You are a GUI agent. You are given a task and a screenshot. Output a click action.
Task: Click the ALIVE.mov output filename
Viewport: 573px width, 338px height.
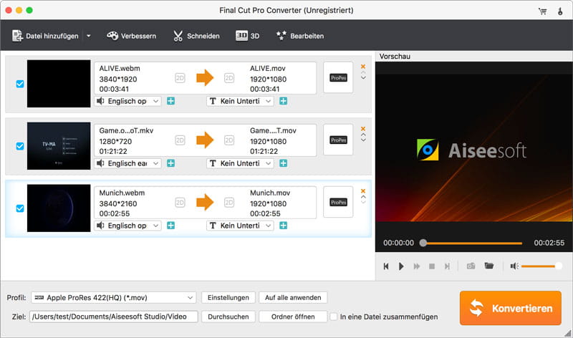pyautogui.click(x=268, y=68)
